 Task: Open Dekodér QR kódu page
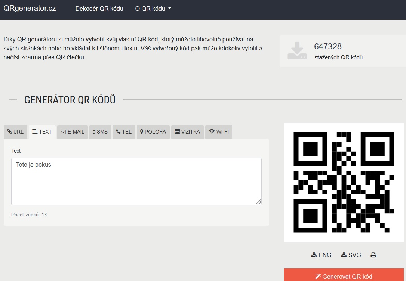tap(99, 9)
